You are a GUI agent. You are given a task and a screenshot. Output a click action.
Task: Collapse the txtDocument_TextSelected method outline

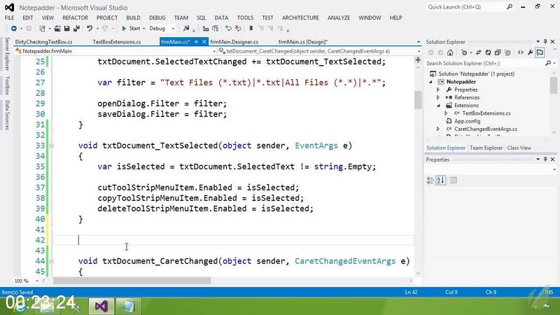(x=51, y=146)
